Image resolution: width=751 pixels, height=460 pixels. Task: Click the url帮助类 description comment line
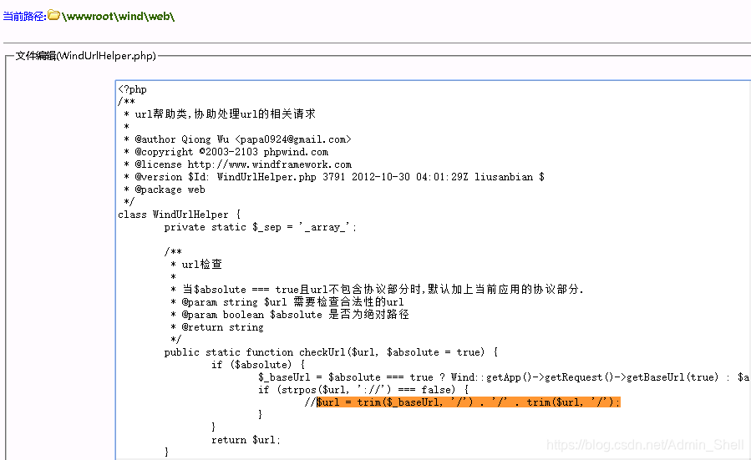tap(220, 114)
